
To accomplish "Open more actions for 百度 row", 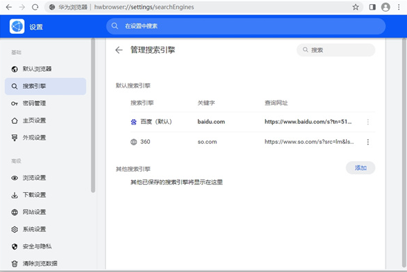I will point(368,122).
